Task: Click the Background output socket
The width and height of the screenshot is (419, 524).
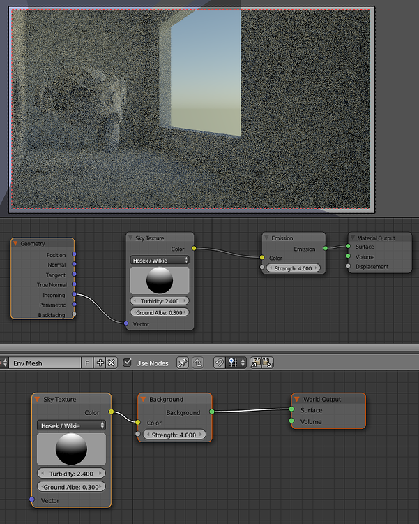Action: click(212, 412)
